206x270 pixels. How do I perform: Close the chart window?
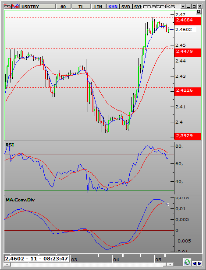click(x=200, y=7)
